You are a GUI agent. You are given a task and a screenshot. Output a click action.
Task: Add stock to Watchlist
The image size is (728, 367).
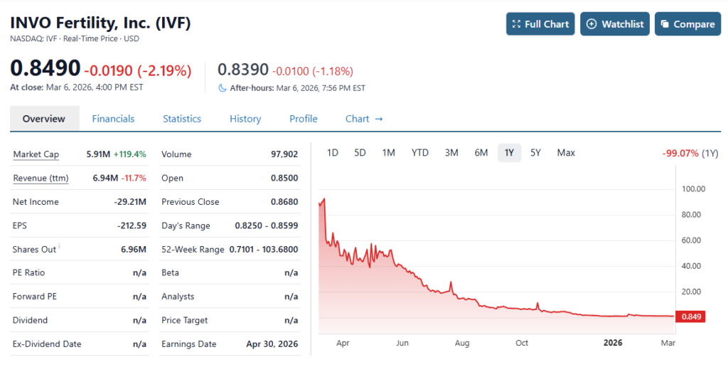click(615, 24)
